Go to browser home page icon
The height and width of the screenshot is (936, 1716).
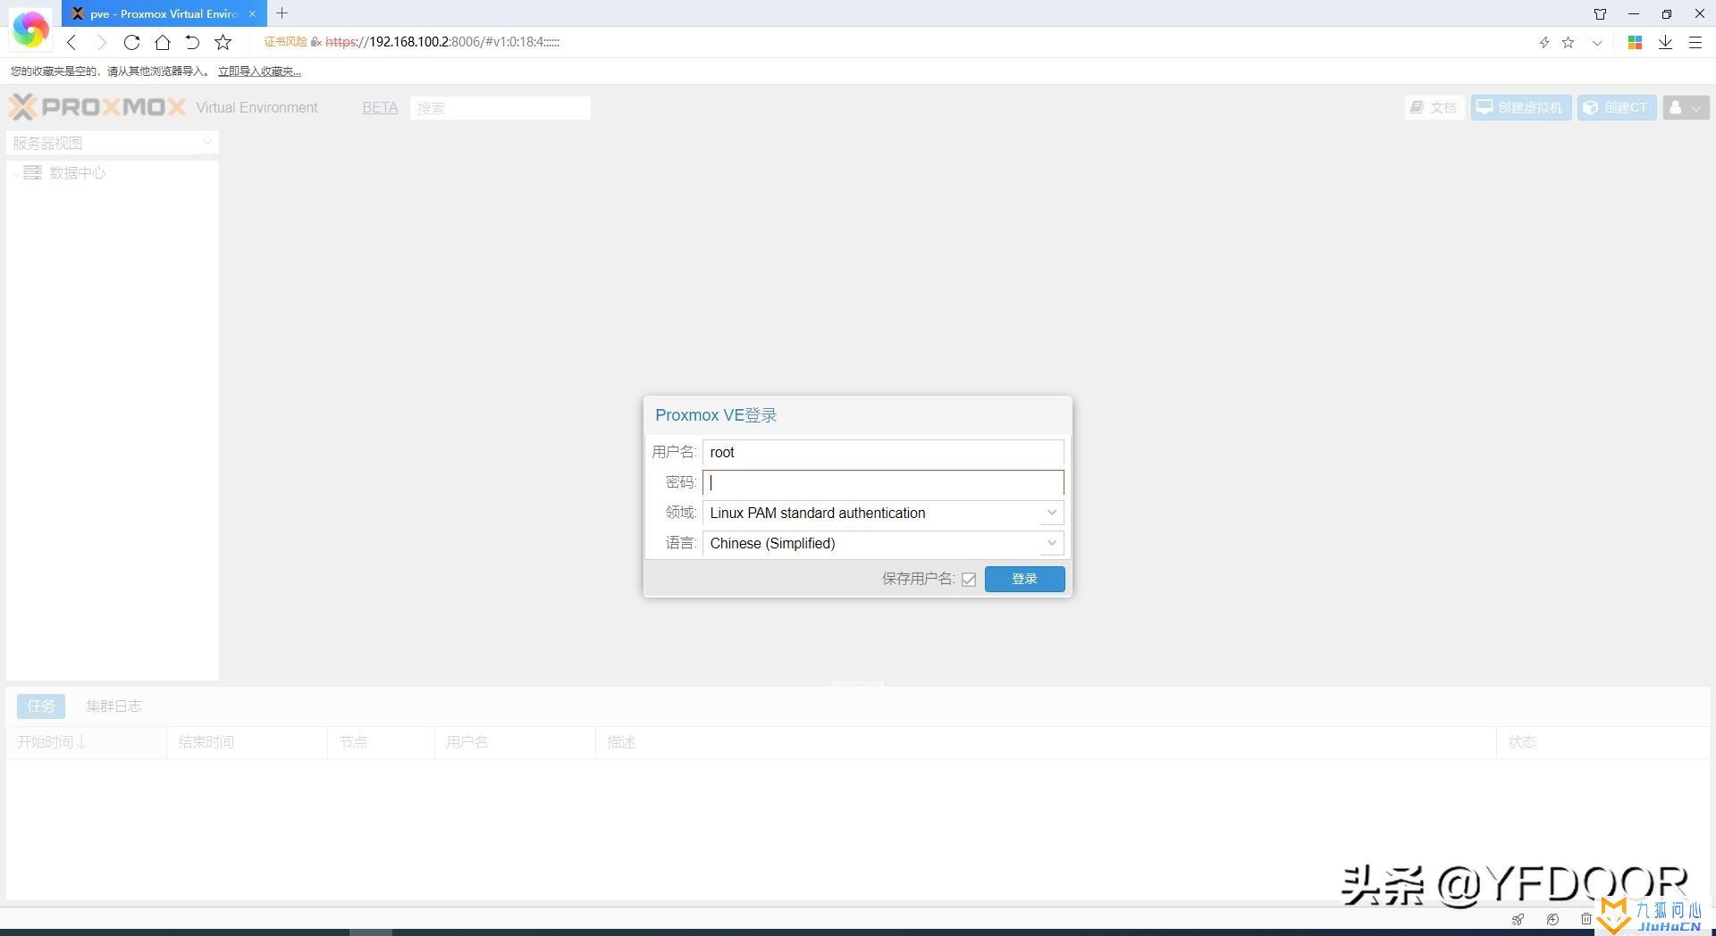pyautogui.click(x=162, y=42)
